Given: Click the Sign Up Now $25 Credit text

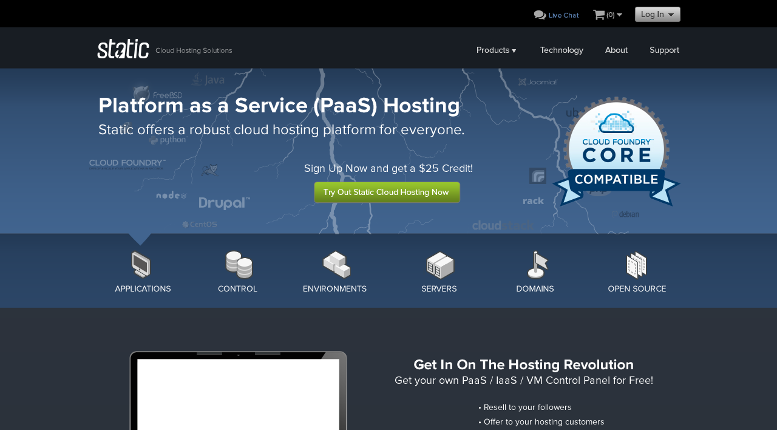Looking at the screenshot, I should (388, 168).
